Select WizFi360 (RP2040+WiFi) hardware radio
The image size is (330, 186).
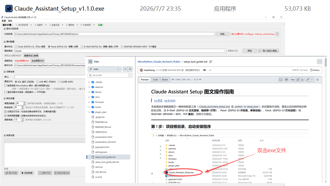click(122, 47)
